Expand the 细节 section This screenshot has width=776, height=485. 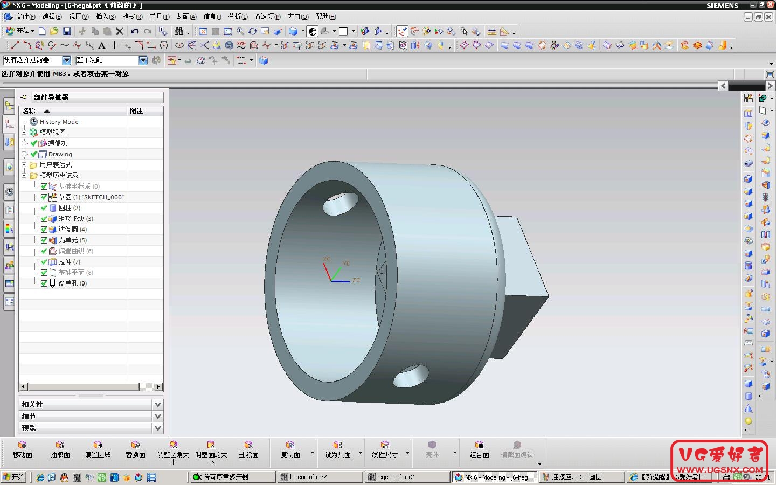[158, 416]
